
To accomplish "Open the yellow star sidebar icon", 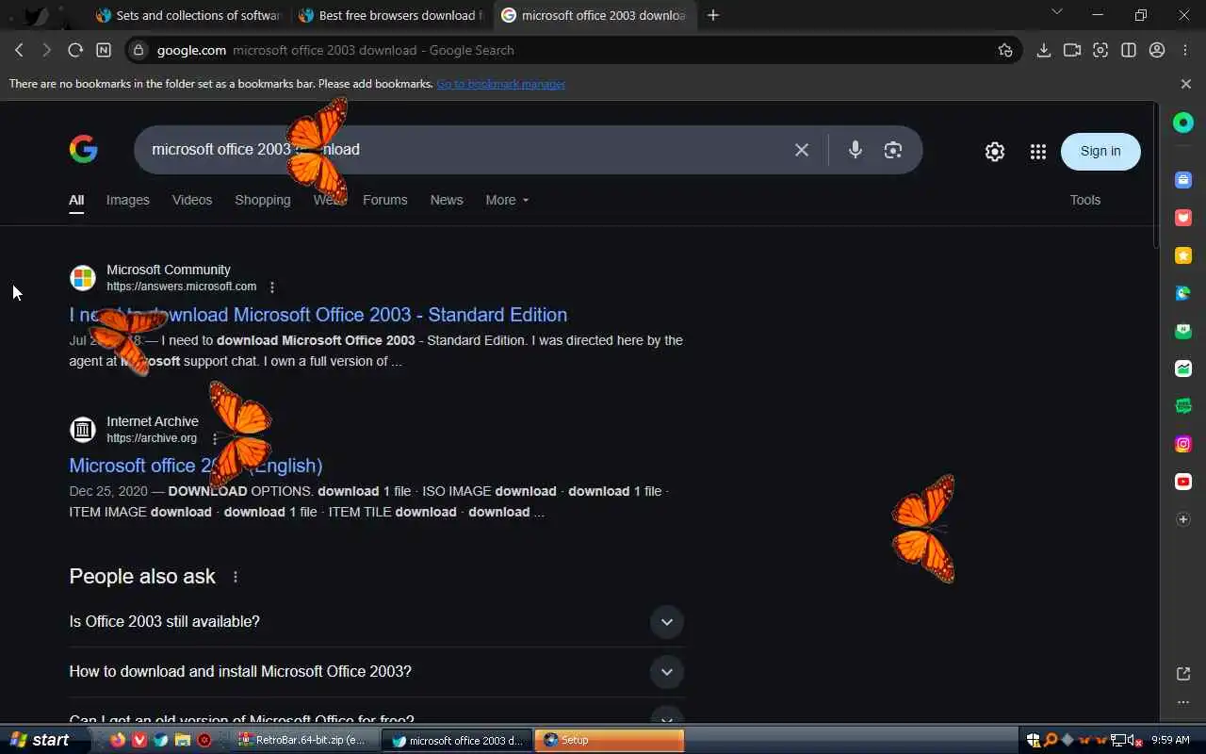I will pos(1183,255).
